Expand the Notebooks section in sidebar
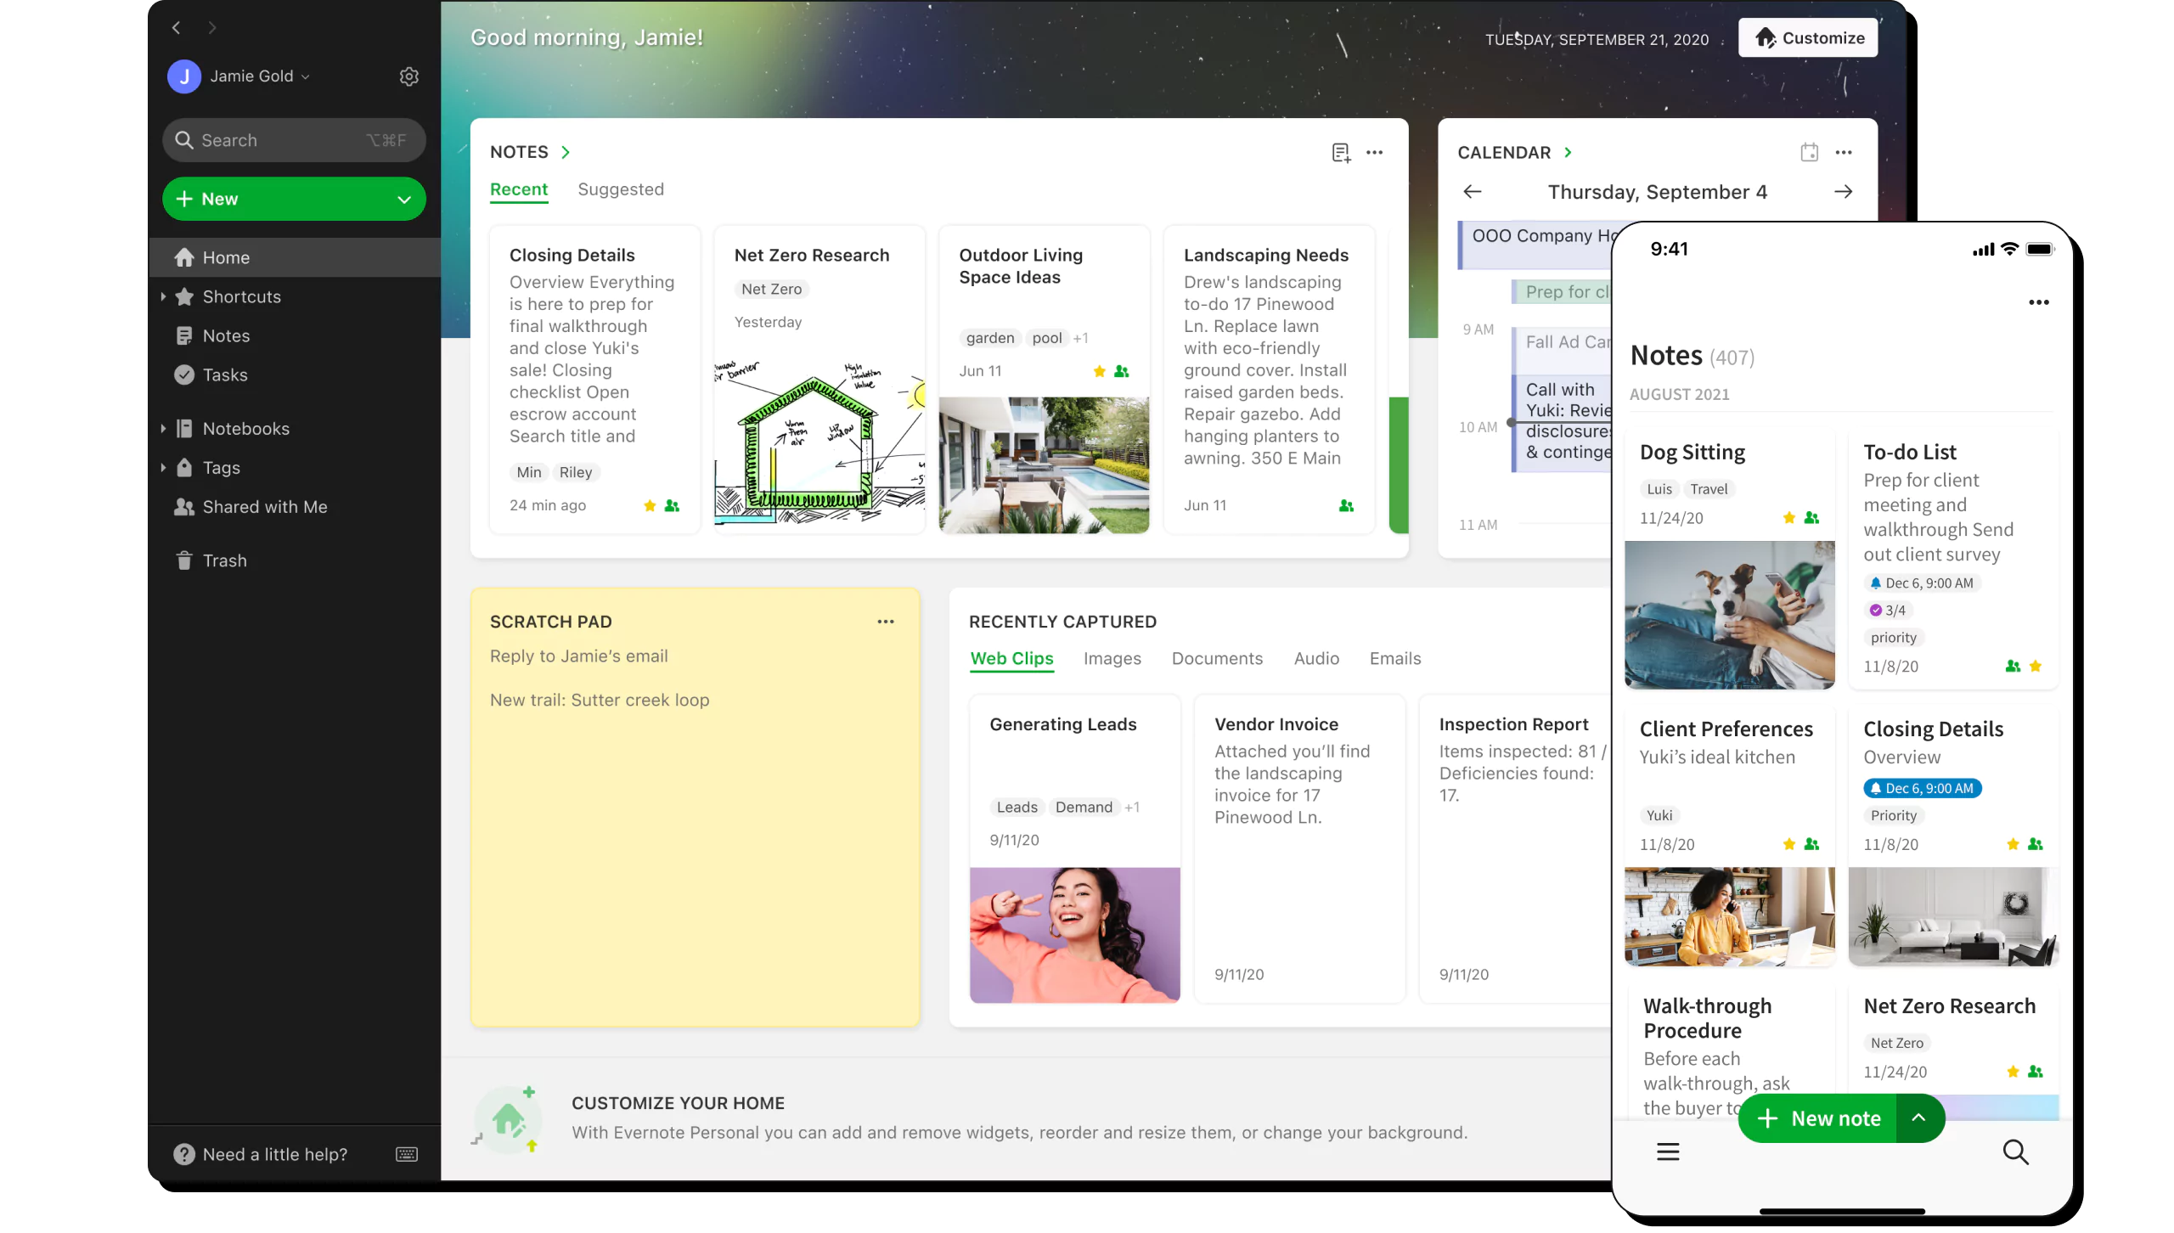This screenshot has height=1233, width=2174. point(163,429)
